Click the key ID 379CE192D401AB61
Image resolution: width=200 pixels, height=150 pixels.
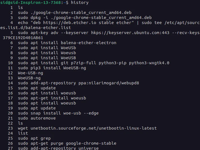click(23, 38)
